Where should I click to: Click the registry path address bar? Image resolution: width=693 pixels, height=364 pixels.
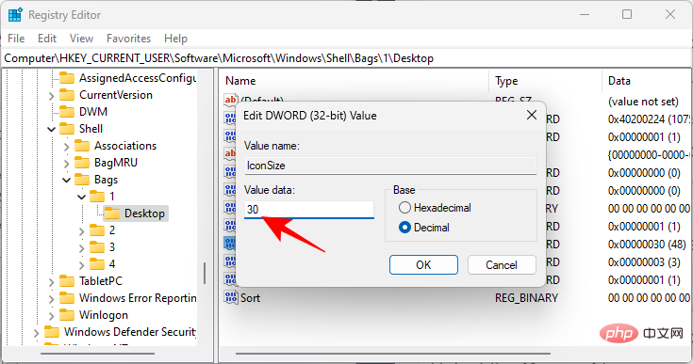coord(347,58)
